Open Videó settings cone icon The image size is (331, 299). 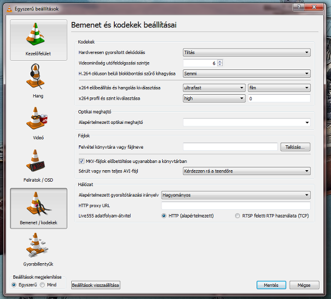[x=37, y=118]
